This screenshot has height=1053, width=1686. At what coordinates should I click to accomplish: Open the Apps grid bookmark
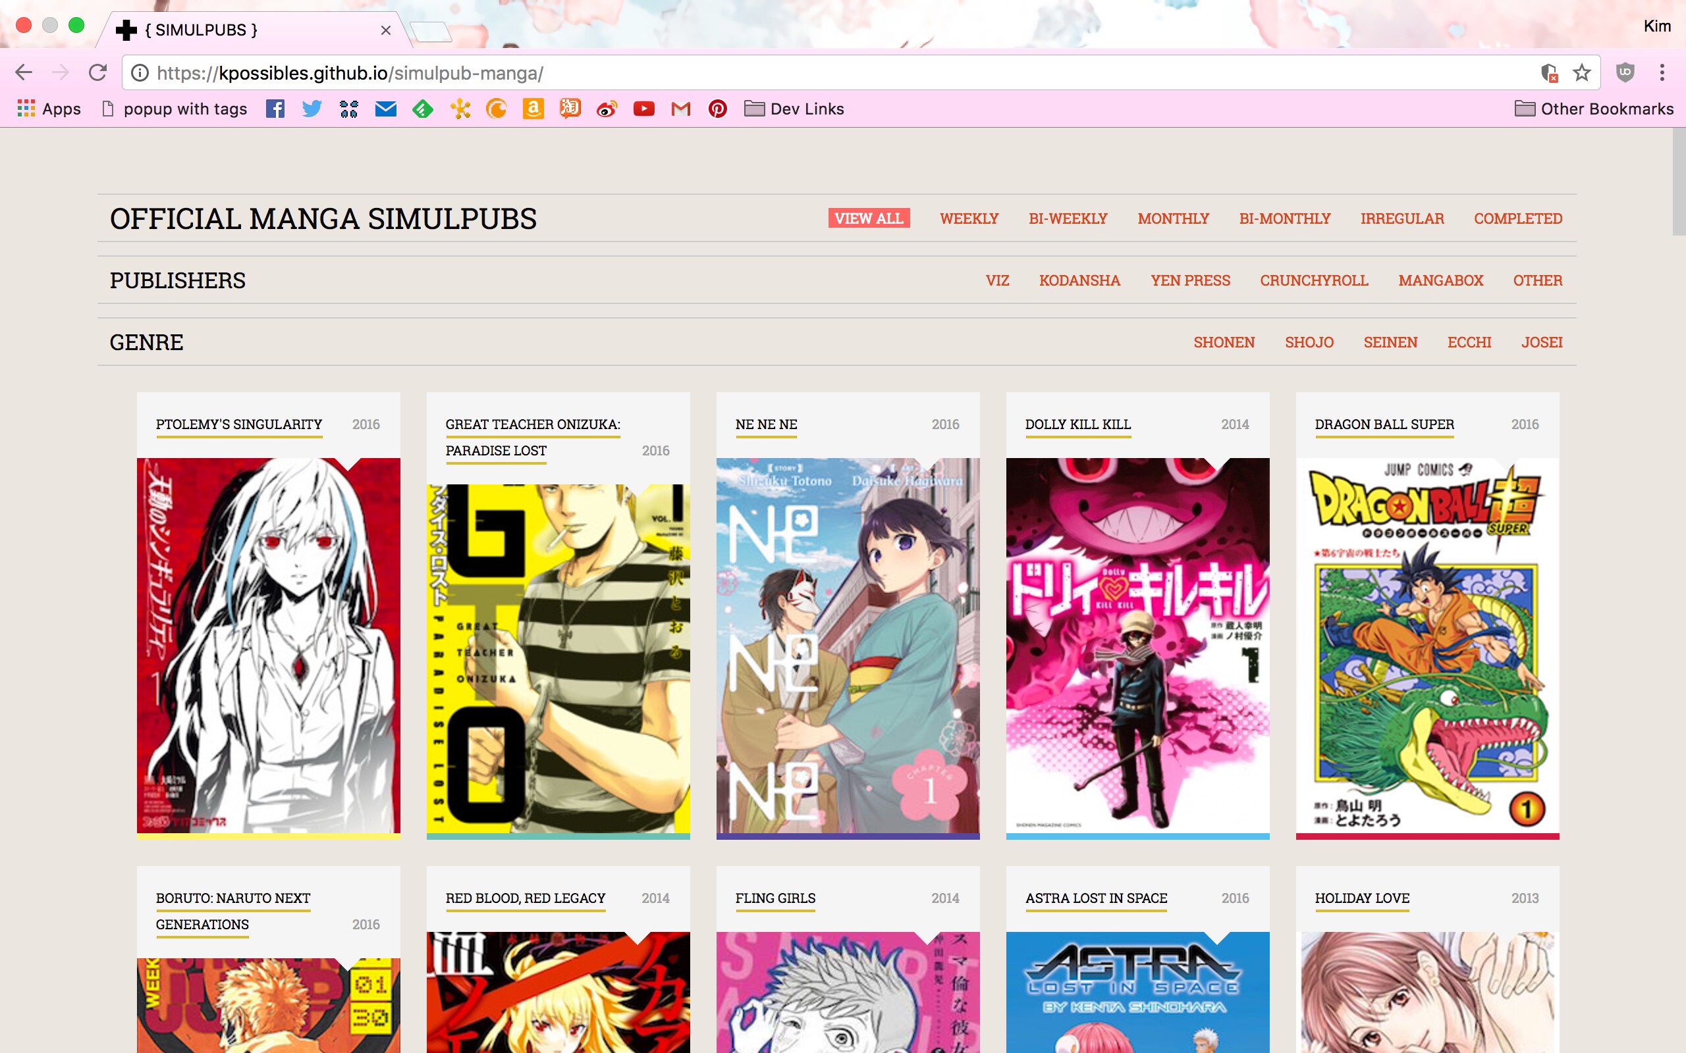tap(49, 109)
